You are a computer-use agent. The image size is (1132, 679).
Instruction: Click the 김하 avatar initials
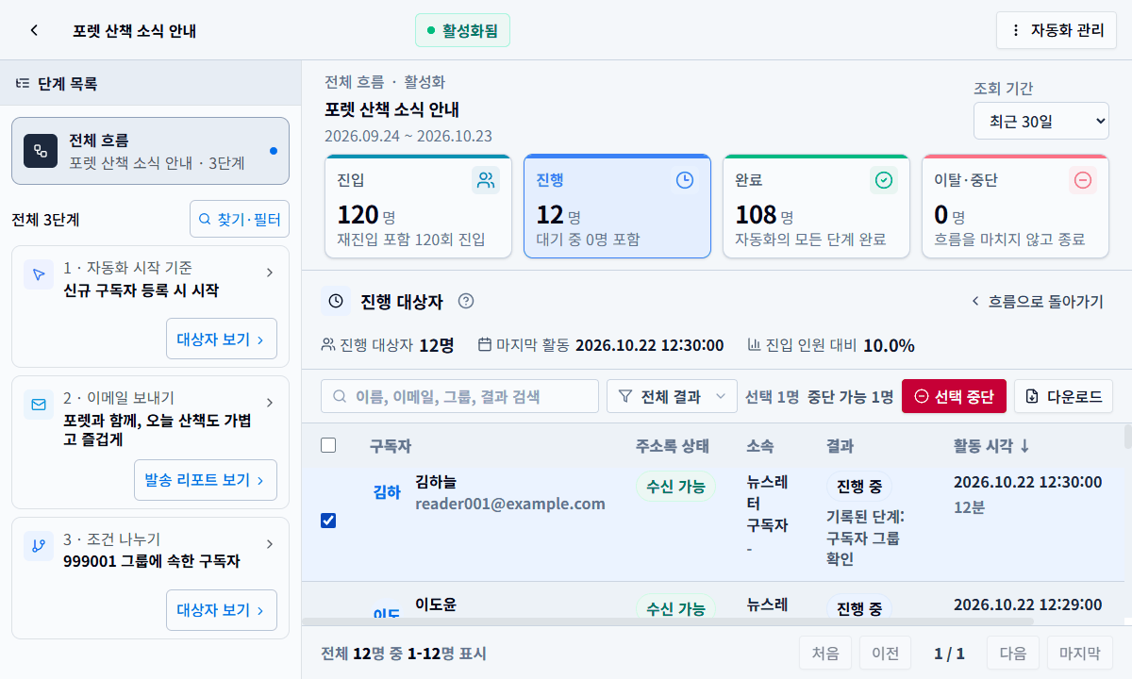tap(387, 491)
